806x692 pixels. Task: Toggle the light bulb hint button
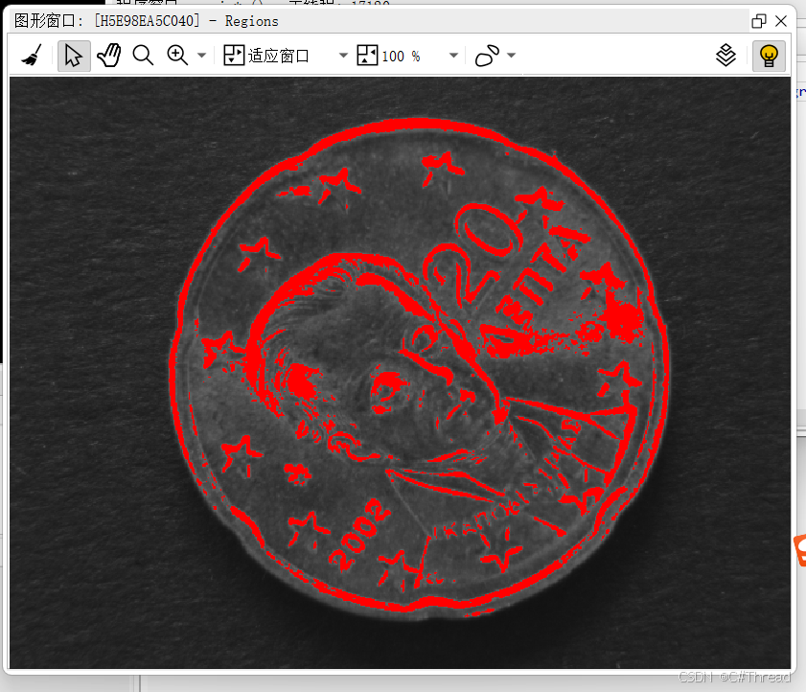[769, 56]
